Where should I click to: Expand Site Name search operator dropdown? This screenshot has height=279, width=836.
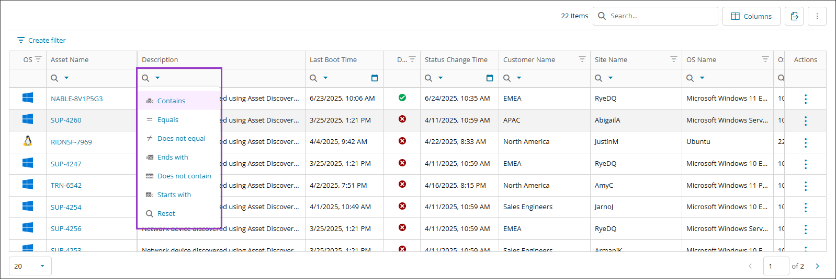pyautogui.click(x=611, y=78)
